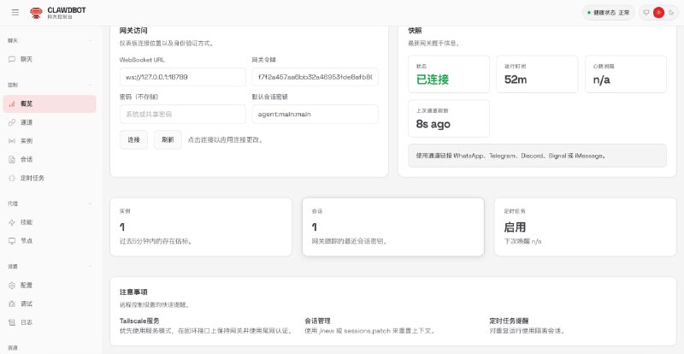Viewport: 684px width, 354px height.
Task: Open the 配置 config gear icon
Action: click(12, 286)
